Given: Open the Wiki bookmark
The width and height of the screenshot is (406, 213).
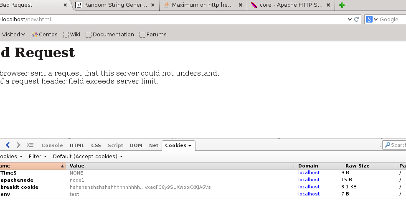Looking at the screenshot, I should [x=72, y=34].
